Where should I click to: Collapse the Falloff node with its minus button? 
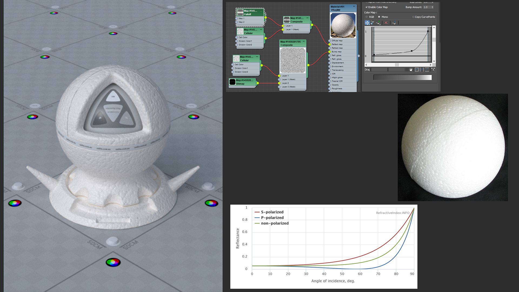point(261,11)
